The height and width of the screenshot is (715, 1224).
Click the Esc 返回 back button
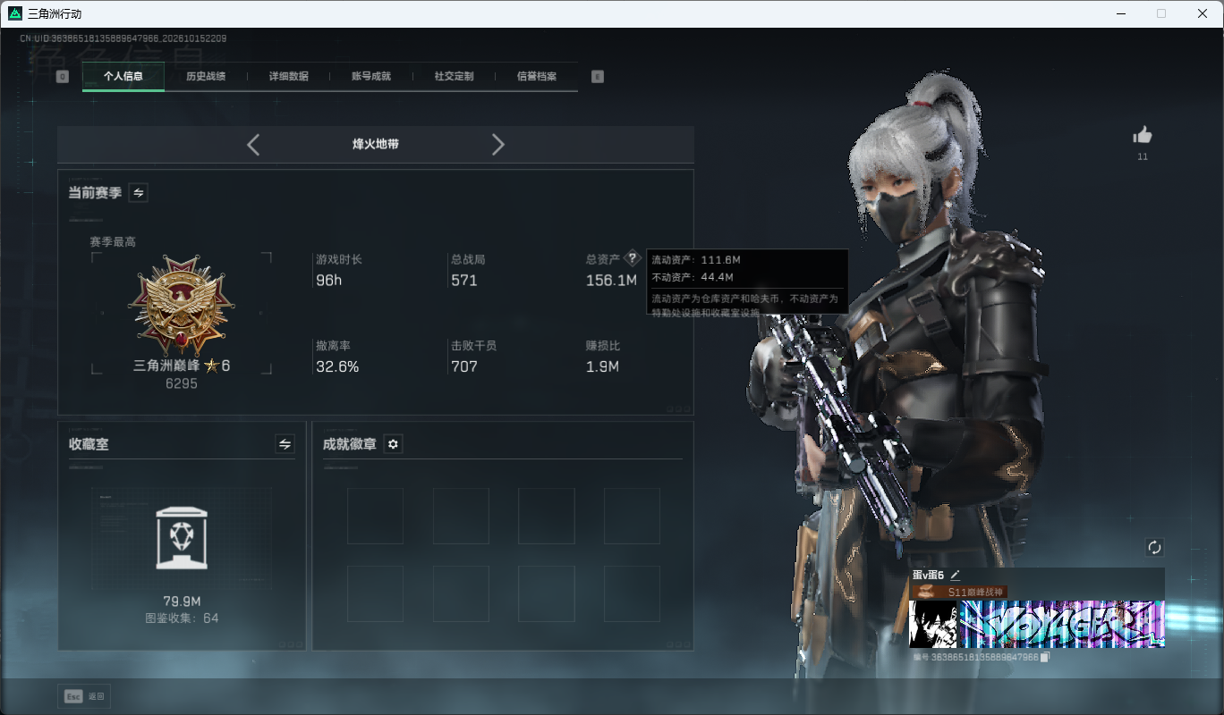(85, 696)
